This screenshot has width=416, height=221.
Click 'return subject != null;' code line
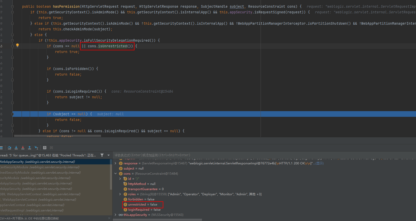click(x=78, y=97)
